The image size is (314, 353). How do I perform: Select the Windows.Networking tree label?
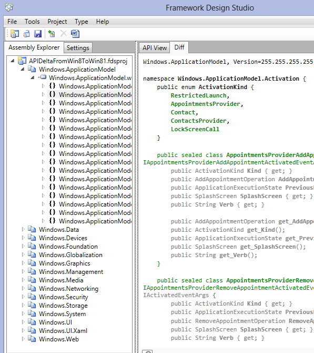pyautogui.click(x=68, y=289)
